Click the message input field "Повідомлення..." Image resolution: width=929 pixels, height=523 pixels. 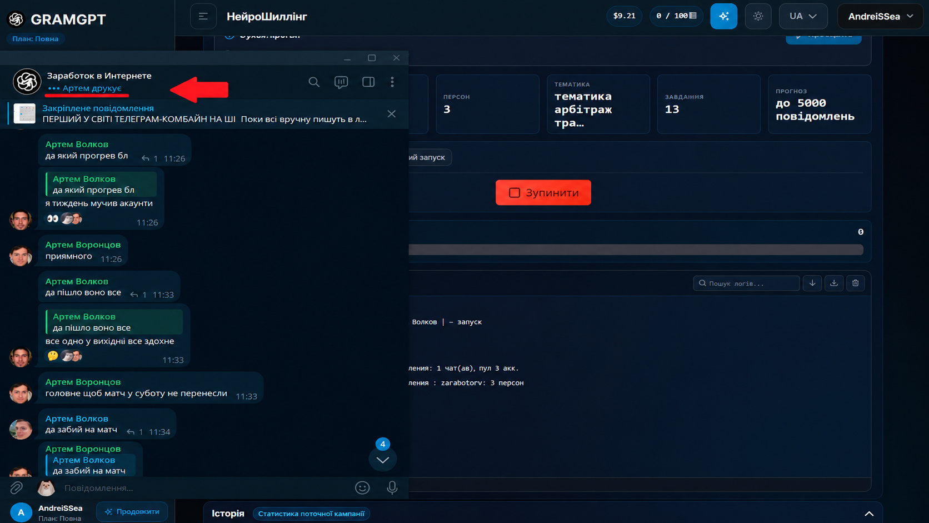206,488
